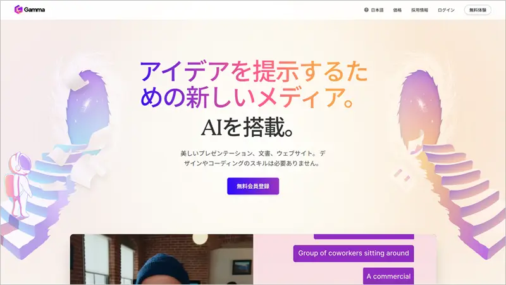
Task: Click the ログイン link
Action: tap(446, 10)
